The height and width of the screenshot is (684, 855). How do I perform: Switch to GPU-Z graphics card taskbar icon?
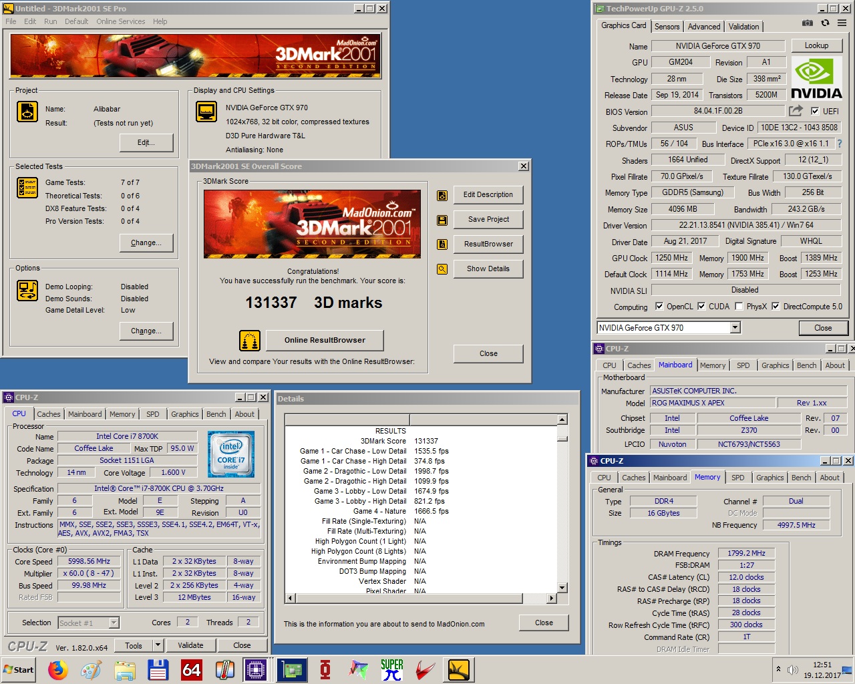(x=292, y=669)
